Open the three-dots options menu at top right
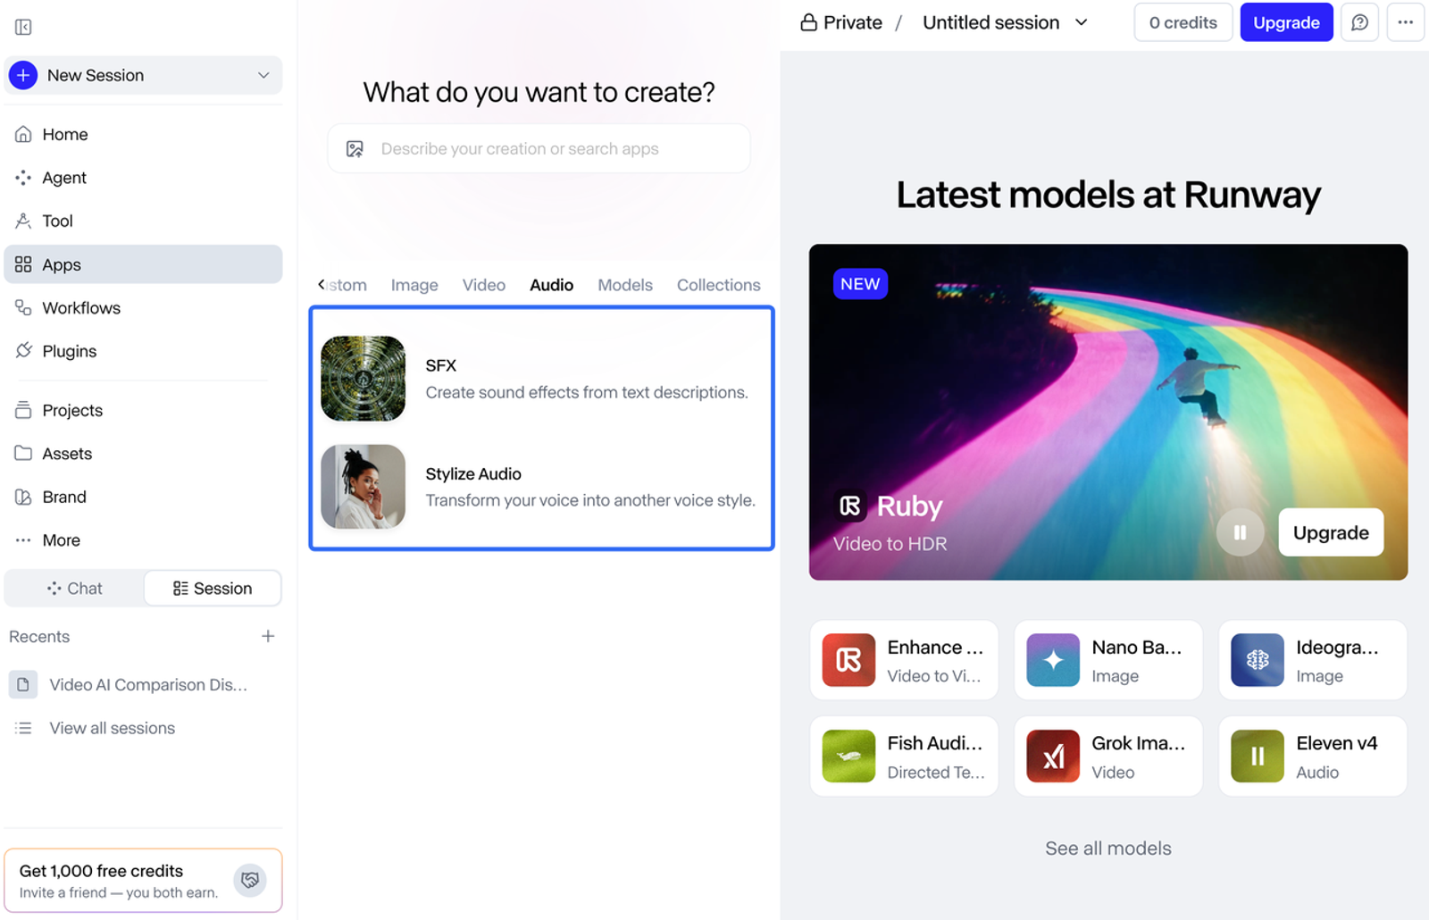Viewport: 1429px width, 920px height. [x=1405, y=22]
